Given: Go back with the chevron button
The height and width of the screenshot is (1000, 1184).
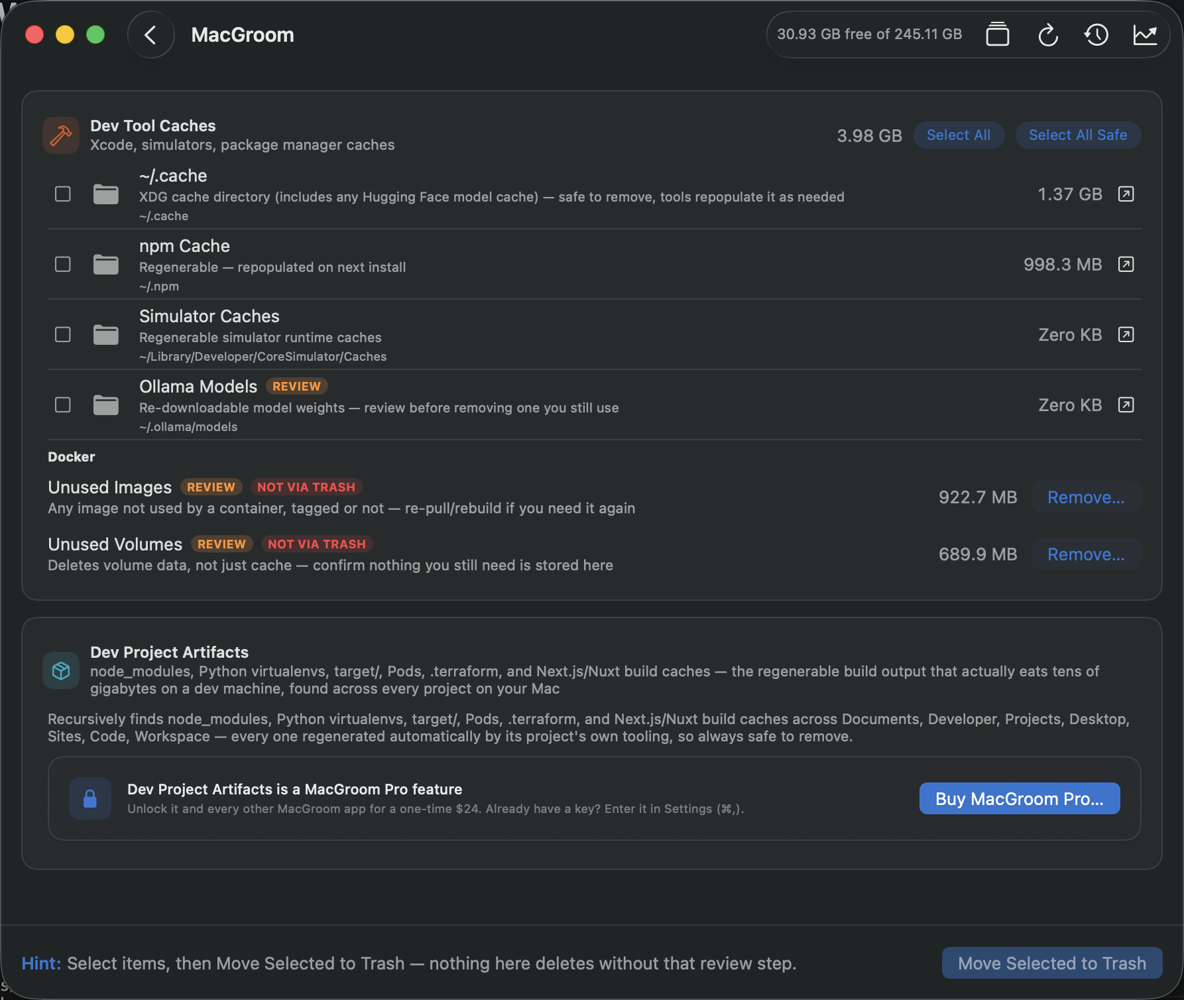Looking at the screenshot, I should (x=151, y=35).
